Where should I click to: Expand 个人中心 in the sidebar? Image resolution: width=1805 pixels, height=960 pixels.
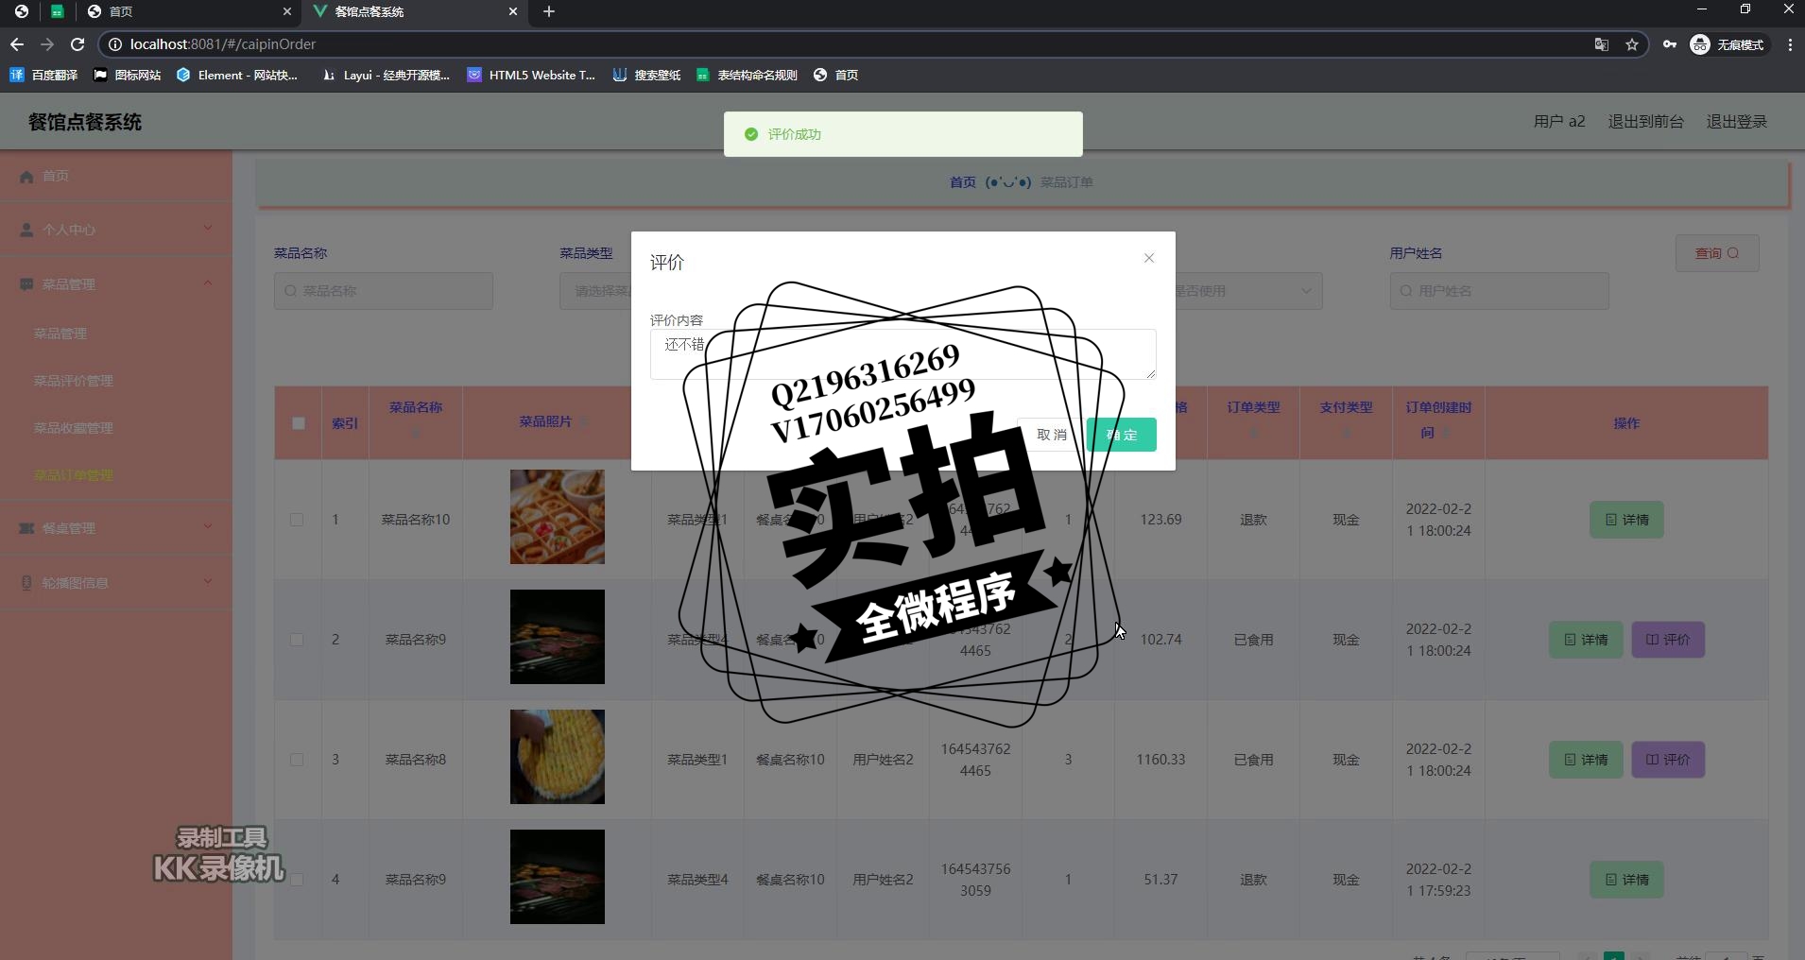tap(116, 229)
